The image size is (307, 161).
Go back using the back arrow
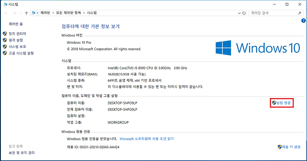tap(6, 13)
